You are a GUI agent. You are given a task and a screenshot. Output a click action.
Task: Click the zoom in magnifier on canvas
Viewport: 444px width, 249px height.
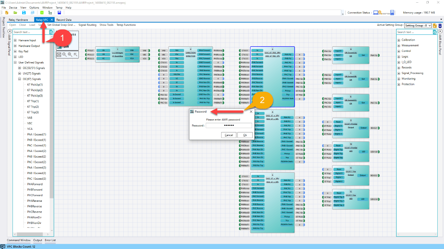(x=64, y=55)
